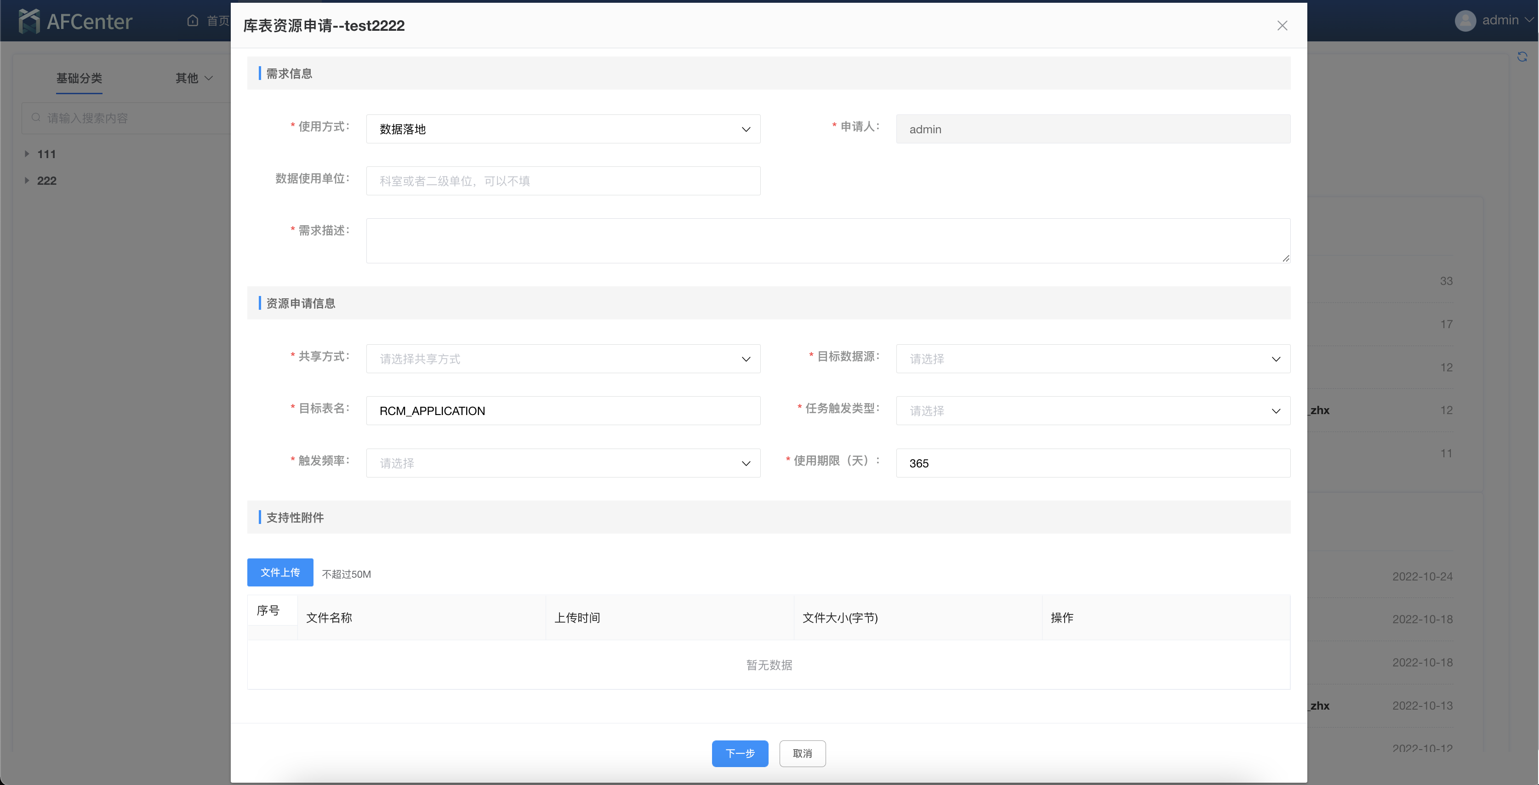The height and width of the screenshot is (785, 1539).
Task: Click the value 17 in background list
Action: click(x=1446, y=324)
